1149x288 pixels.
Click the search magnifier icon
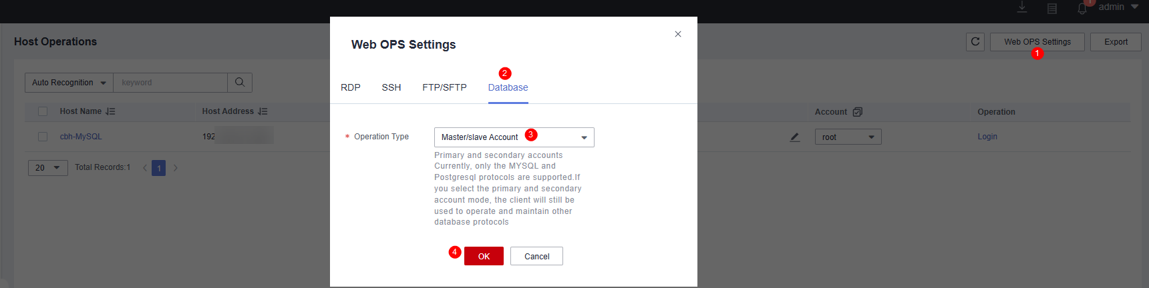[x=240, y=83]
